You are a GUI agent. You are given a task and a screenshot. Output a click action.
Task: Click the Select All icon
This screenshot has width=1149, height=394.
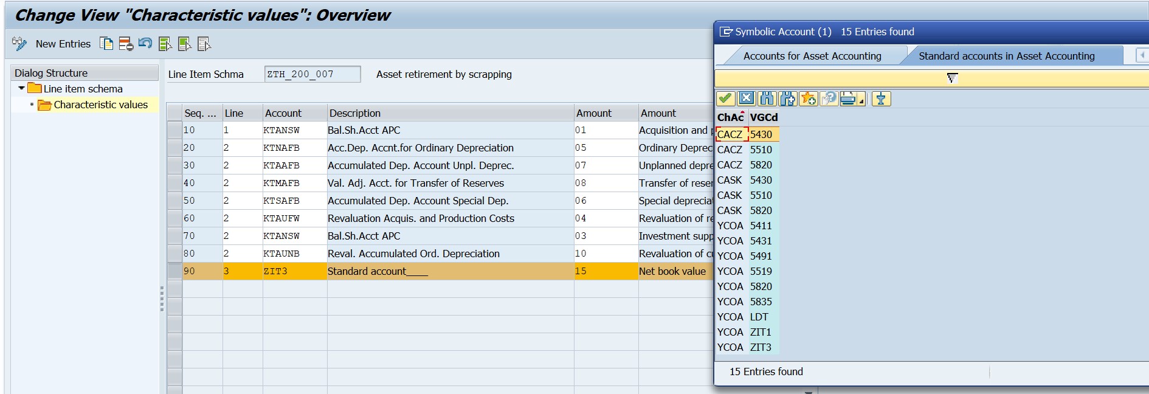(165, 44)
